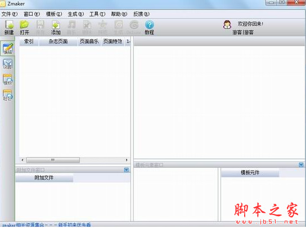306x228 pixels.
Task: Open the 设置 settings sidebar icon
Action: tap(8, 64)
